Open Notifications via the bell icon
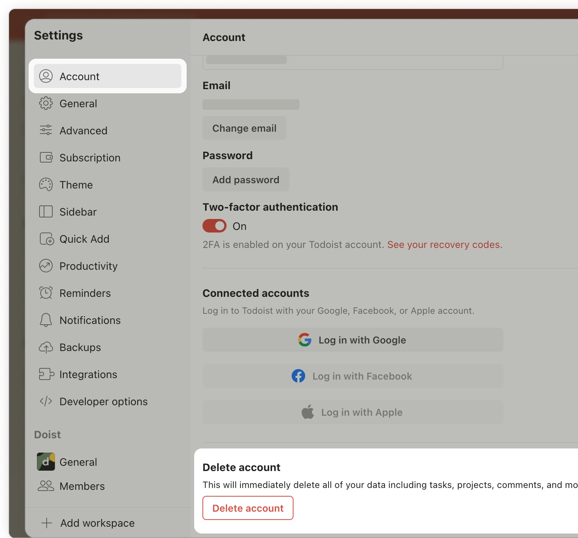 (x=46, y=320)
